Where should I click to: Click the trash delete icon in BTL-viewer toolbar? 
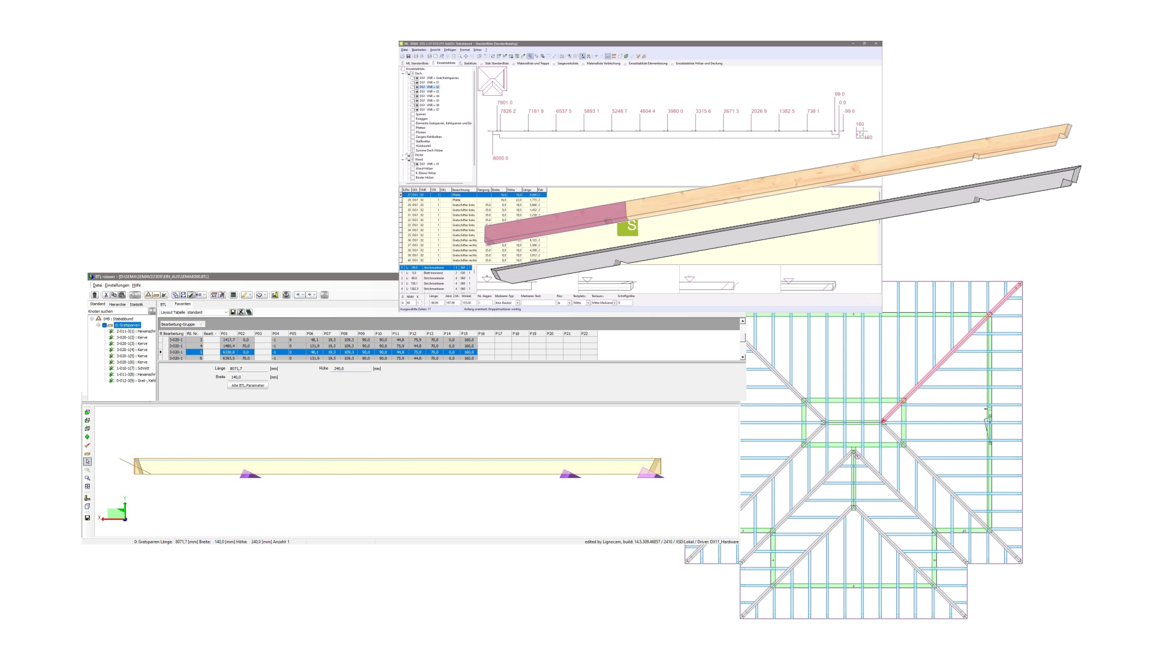tap(95, 295)
